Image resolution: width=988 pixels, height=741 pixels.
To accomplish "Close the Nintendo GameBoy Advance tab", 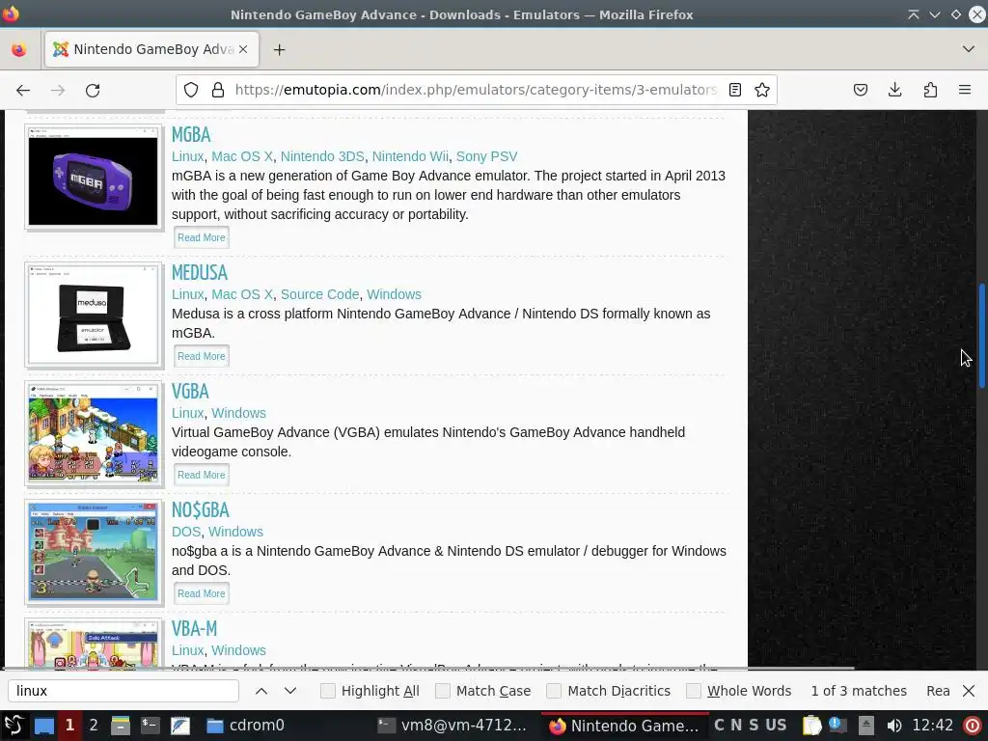I will click(x=243, y=49).
